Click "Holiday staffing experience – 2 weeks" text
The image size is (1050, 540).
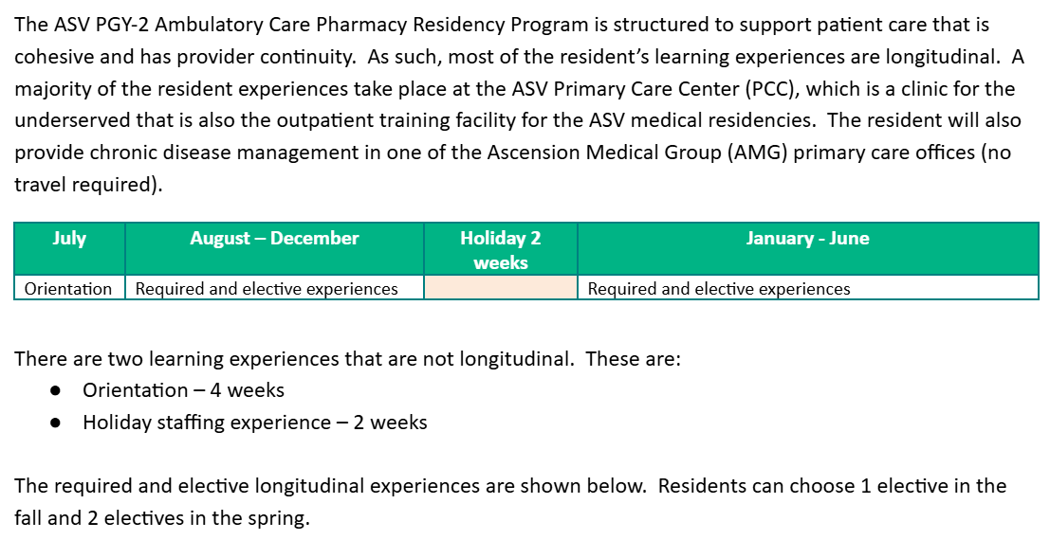click(x=254, y=423)
